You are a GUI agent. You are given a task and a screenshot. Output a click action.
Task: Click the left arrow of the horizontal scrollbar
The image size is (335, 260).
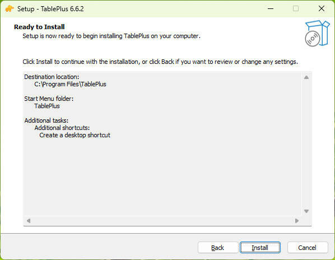29,221
